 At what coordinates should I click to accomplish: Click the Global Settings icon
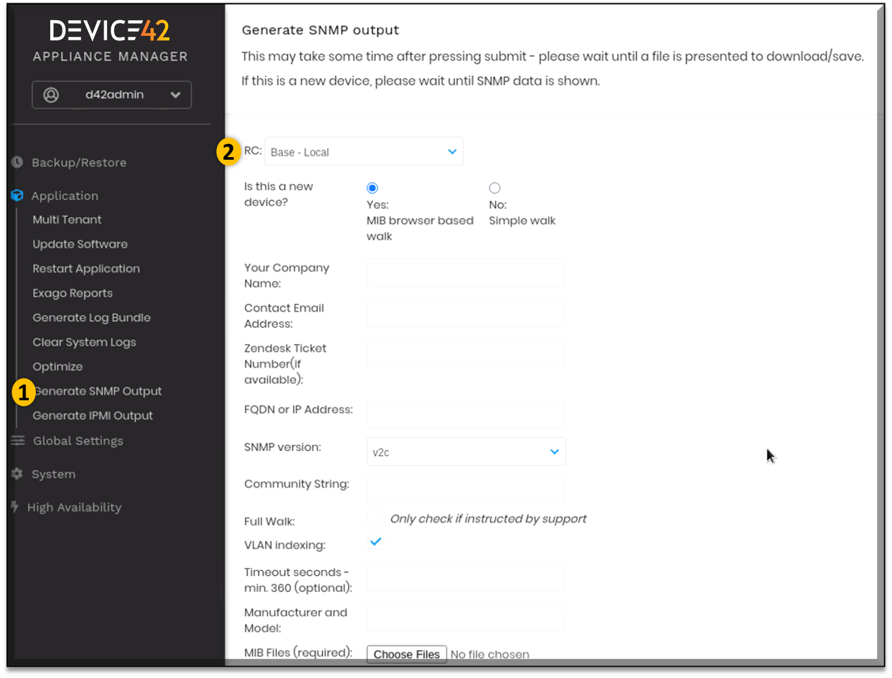[16, 440]
